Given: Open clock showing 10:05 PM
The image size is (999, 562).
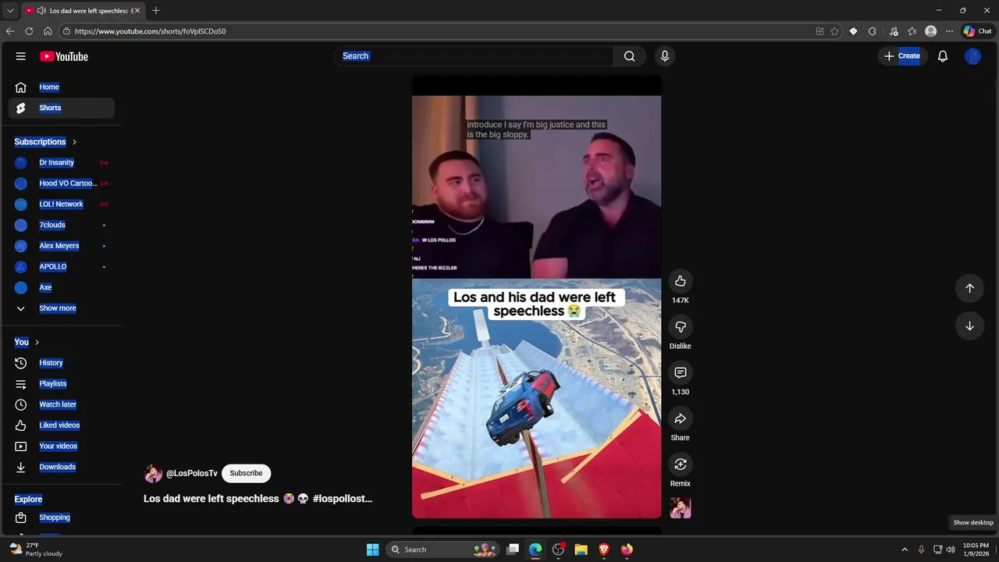Looking at the screenshot, I should [x=976, y=550].
